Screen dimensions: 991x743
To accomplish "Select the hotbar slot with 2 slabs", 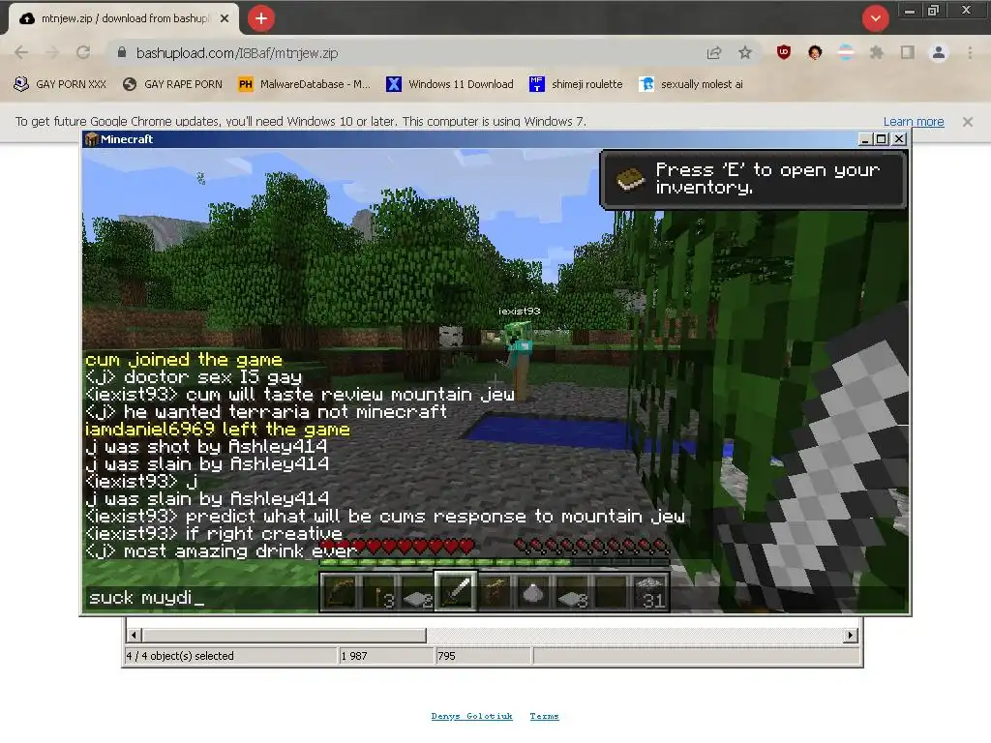I will (x=417, y=592).
